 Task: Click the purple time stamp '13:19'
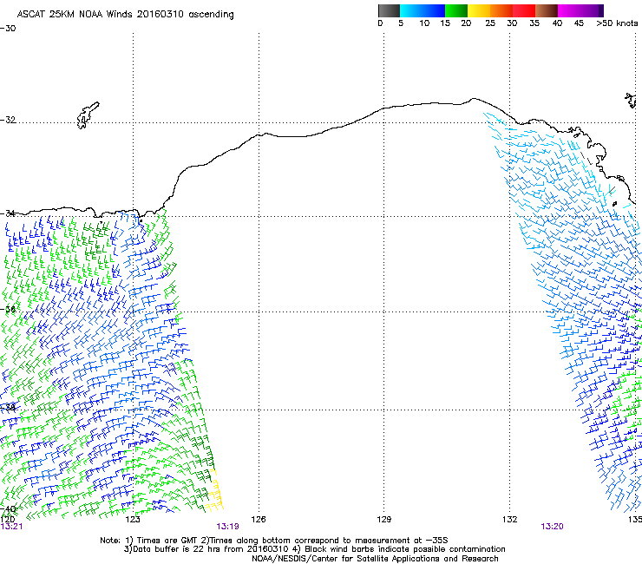coord(227,527)
